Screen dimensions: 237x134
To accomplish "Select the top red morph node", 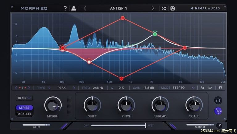I will coord(123,18).
